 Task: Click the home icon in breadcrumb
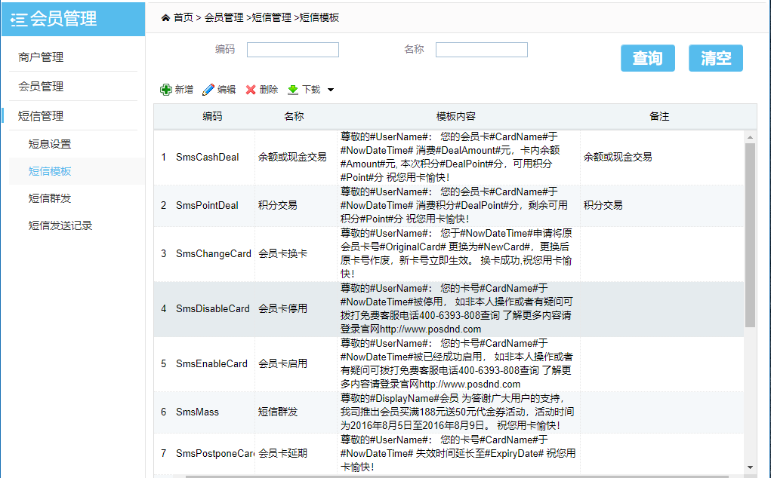[x=165, y=17]
